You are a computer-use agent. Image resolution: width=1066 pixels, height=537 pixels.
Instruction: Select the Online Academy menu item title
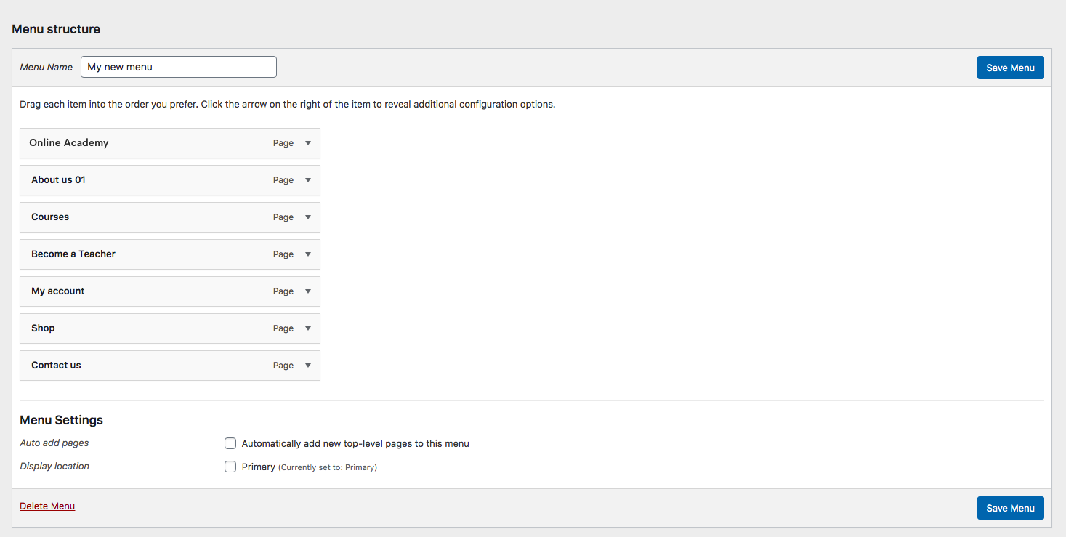(x=69, y=143)
